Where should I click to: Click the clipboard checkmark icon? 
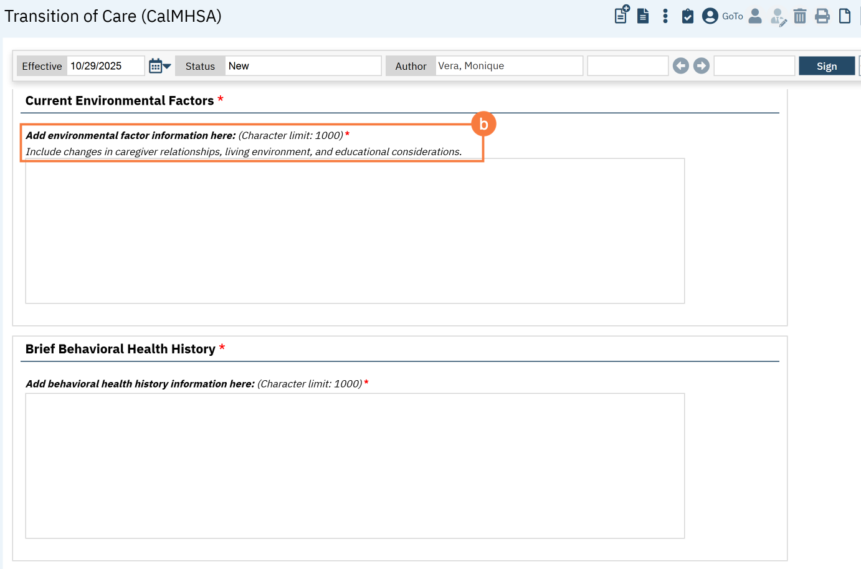pos(688,16)
